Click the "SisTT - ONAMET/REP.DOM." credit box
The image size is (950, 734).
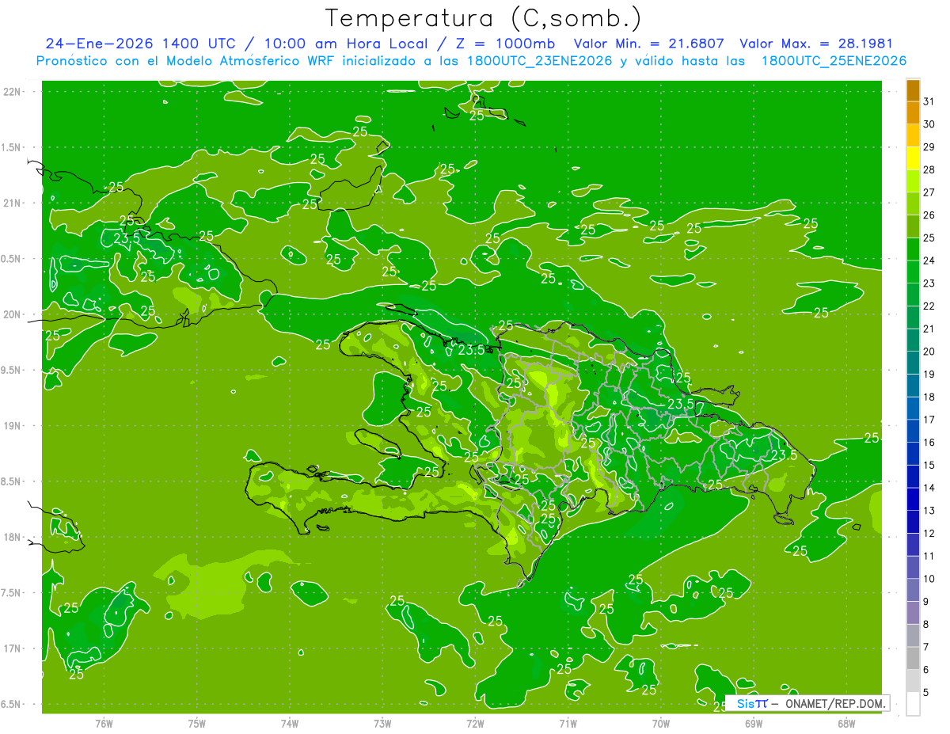[x=807, y=703]
